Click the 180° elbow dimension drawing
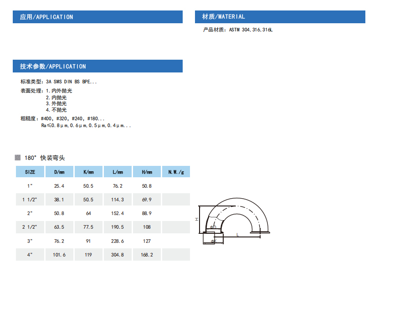This screenshot has width=410, height=324. click(x=233, y=221)
